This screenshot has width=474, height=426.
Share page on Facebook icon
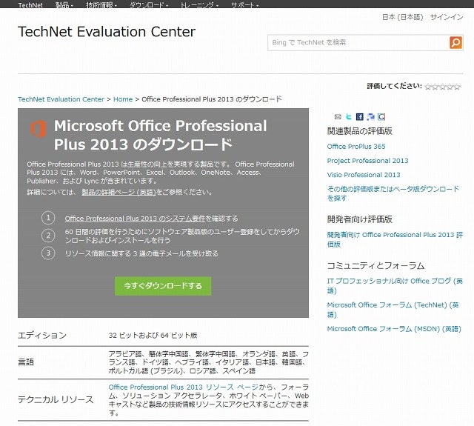click(x=360, y=117)
